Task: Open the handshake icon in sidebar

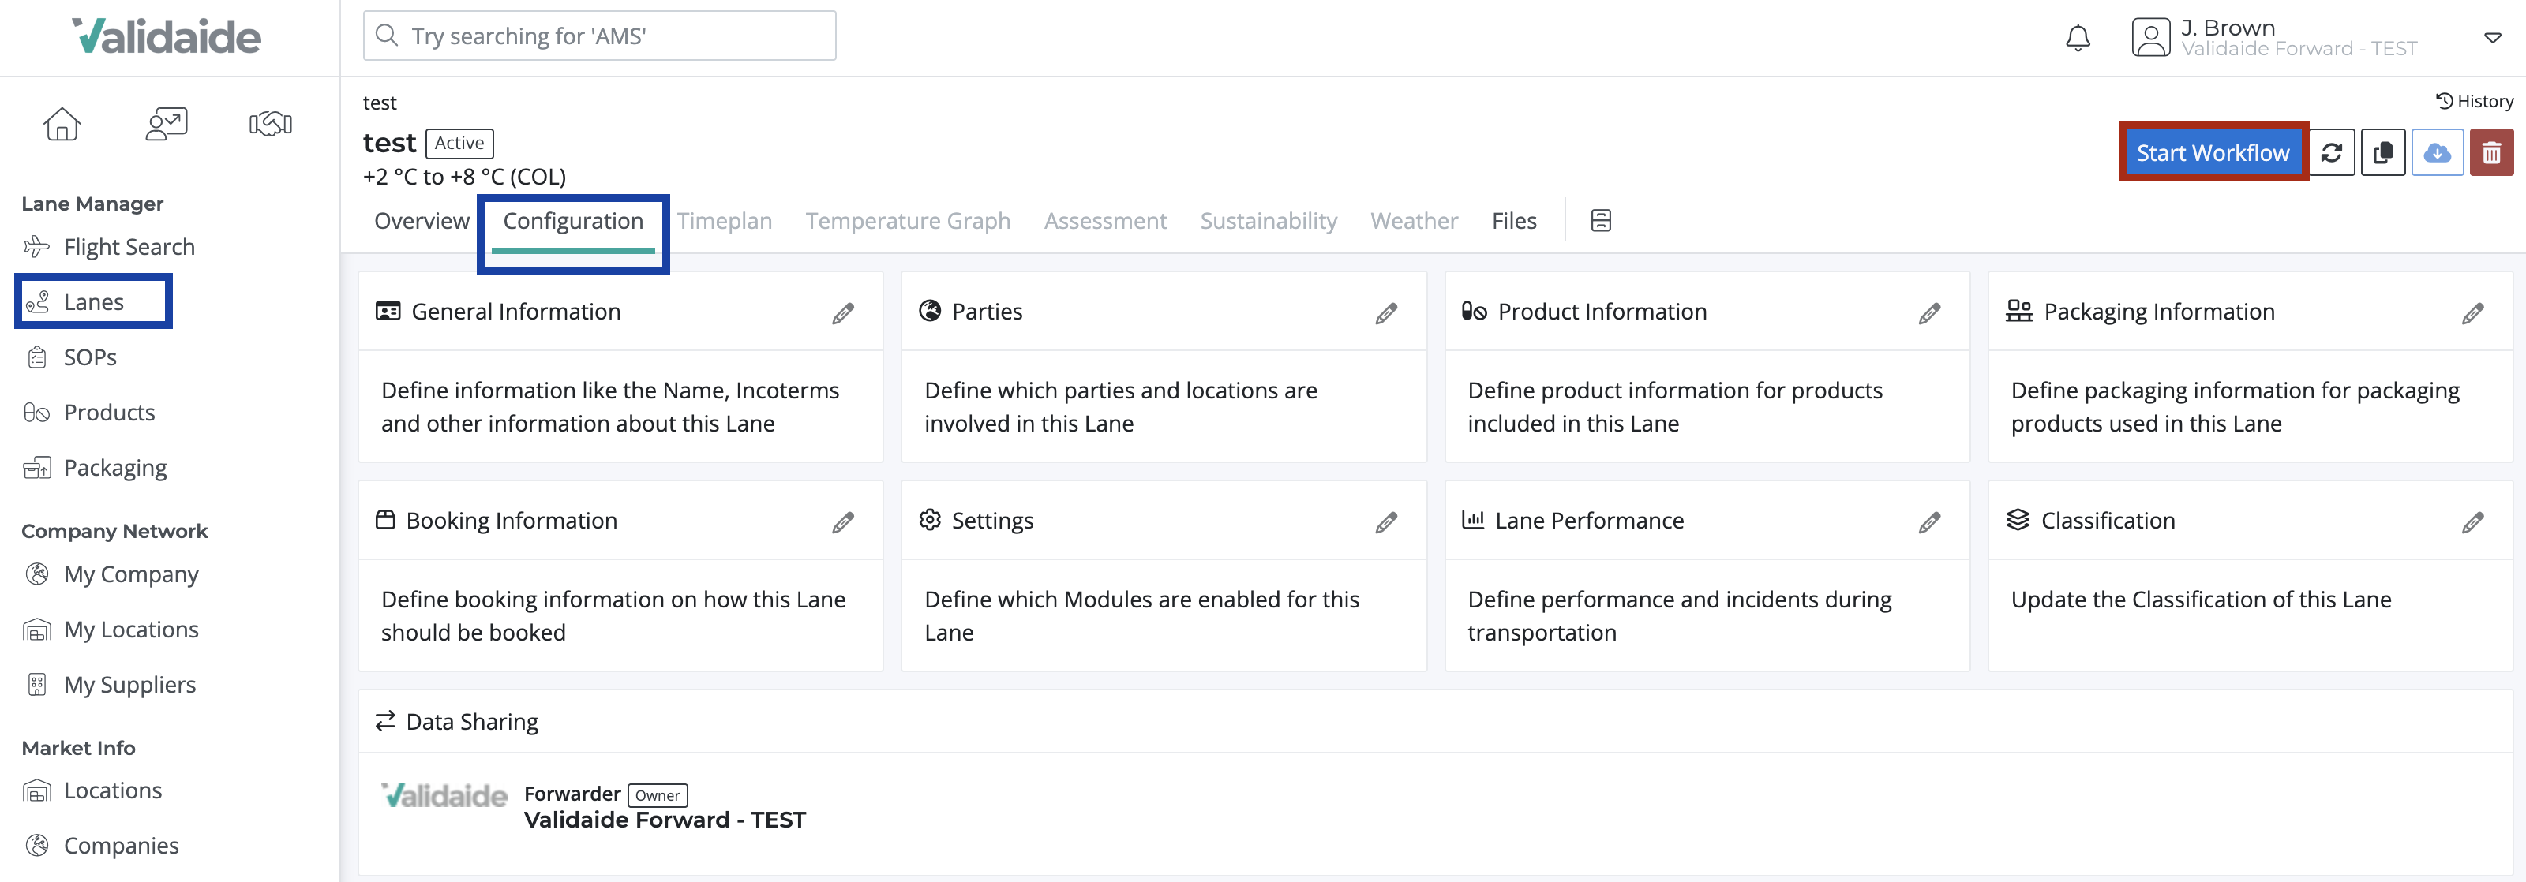Action: (x=271, y=125)
